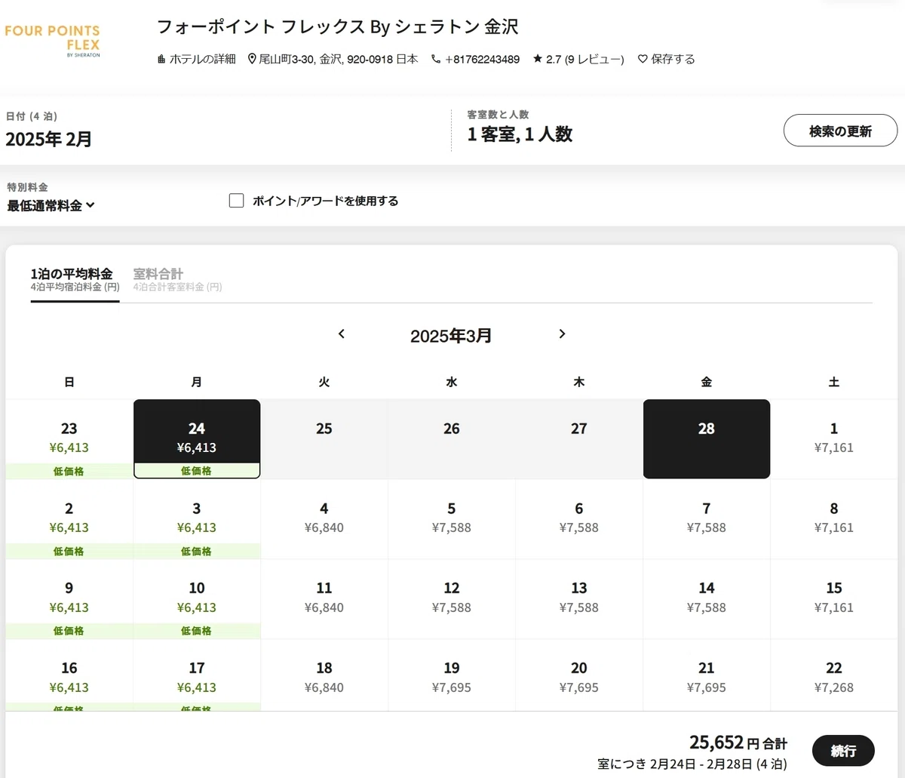
Task: Switch to 室料合計 tab
Action: pyautogui.click(x=177, y=279)
